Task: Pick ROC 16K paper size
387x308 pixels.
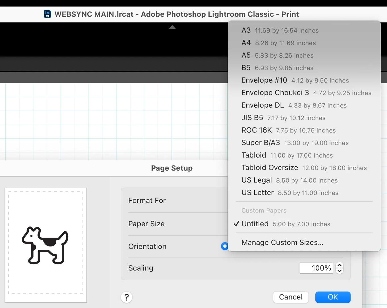Action: click(x=304, y=130)
